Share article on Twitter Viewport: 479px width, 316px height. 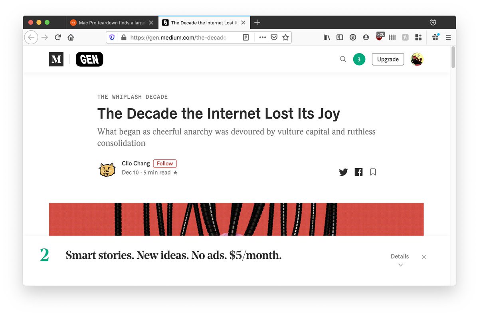pos(343,172)
